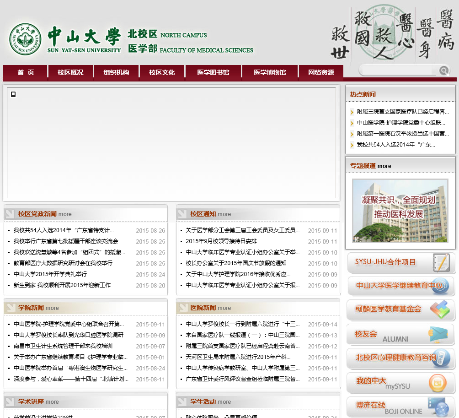Viewport: 459px width, 418px height.
Task: Click the arrow icon beside 医院新闻 heading
Action: pyautogui.click(x=183, y=308)
